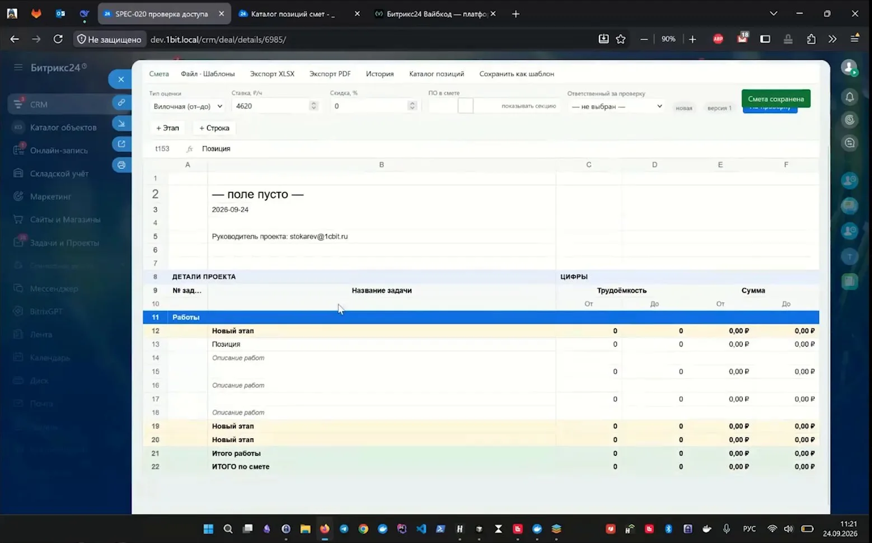Click the blue print icon beside the panel
Image resolution: width=872 pixels, height=543 pixels.
[x=121, y=165]
